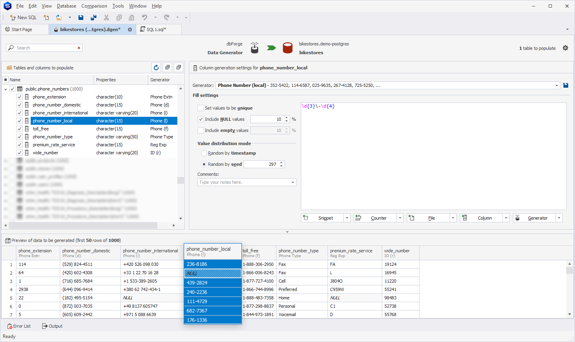This screenshot has height=342, width=575.
Task: Uncheck Include NULL values
Action: click(201, 119)
